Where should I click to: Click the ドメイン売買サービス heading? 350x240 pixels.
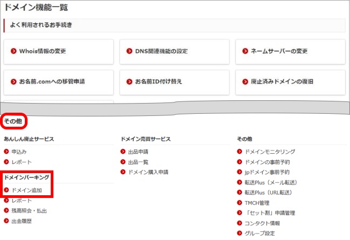point(146,139)
